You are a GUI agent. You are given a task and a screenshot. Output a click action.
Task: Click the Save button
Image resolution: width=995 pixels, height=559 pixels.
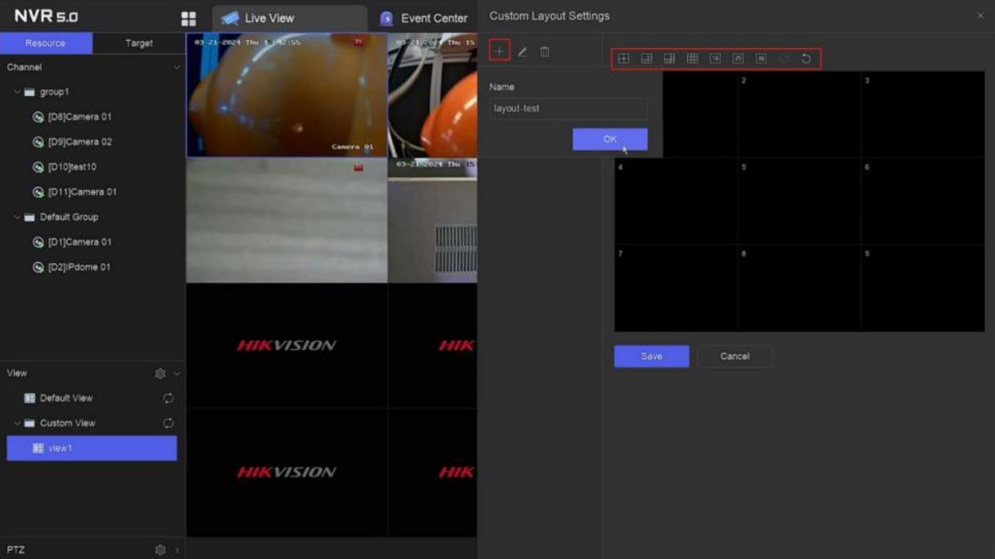click(651, 357)
